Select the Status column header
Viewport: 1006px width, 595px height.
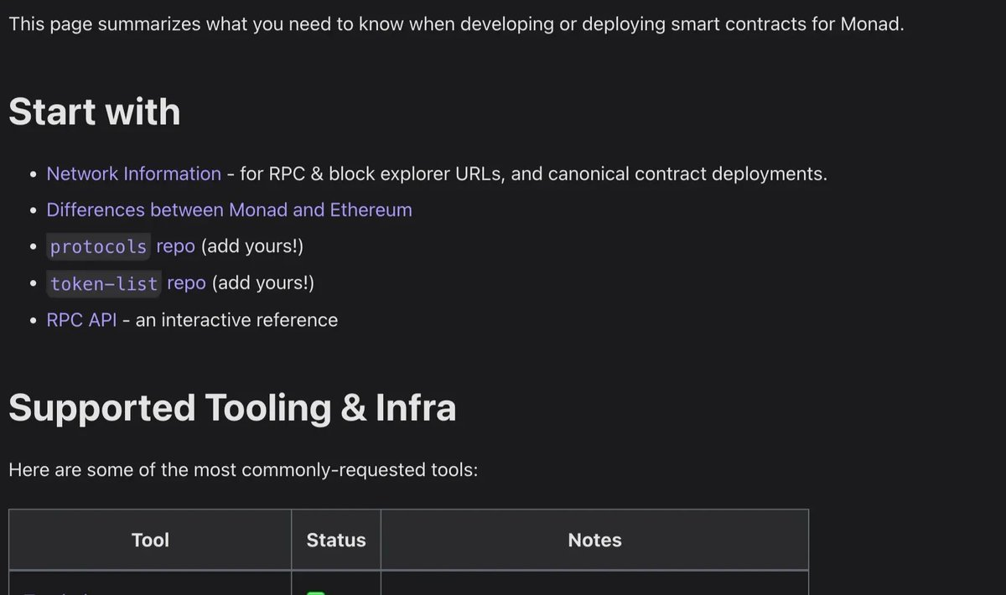coord(336,541)
